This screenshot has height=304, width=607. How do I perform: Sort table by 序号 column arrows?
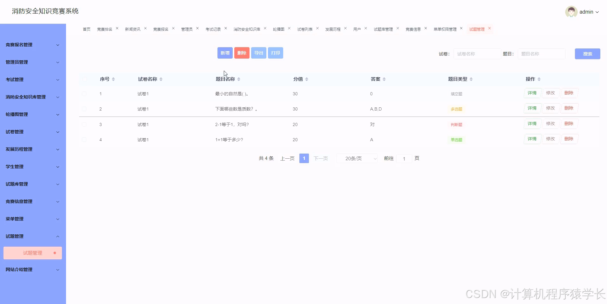[x=113, y=79]
